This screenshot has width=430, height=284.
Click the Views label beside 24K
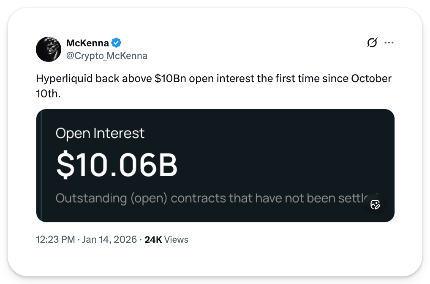176,240
